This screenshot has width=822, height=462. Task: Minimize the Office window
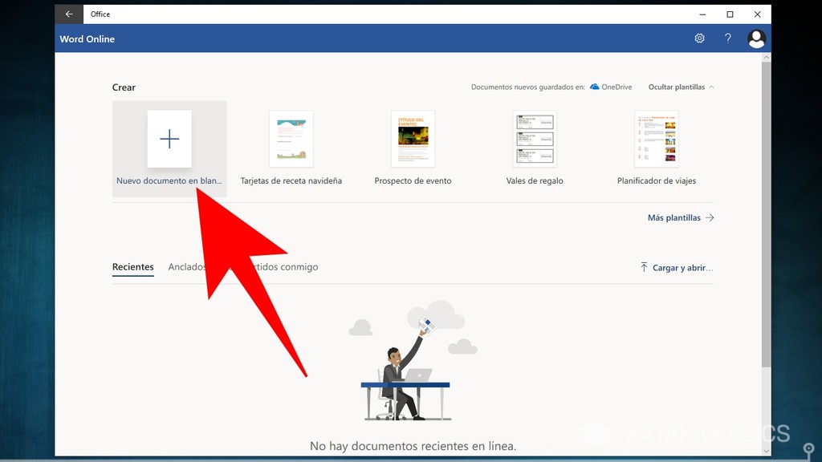(702, 14)
